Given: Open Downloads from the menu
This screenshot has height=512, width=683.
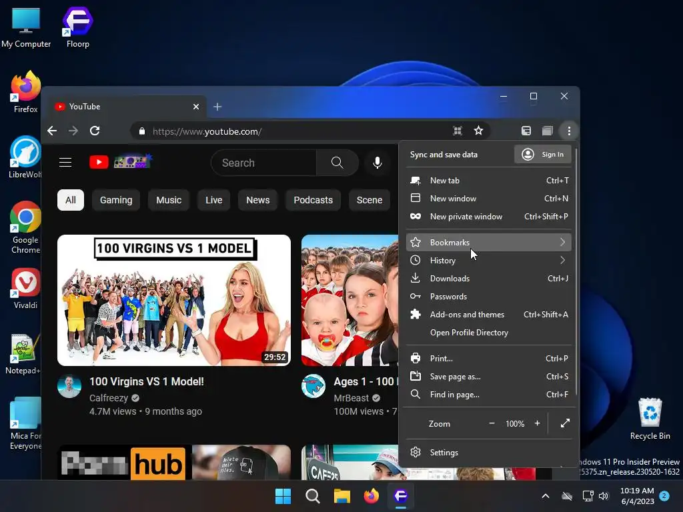Looking at the screenshot, I should (x=489, y=278).
